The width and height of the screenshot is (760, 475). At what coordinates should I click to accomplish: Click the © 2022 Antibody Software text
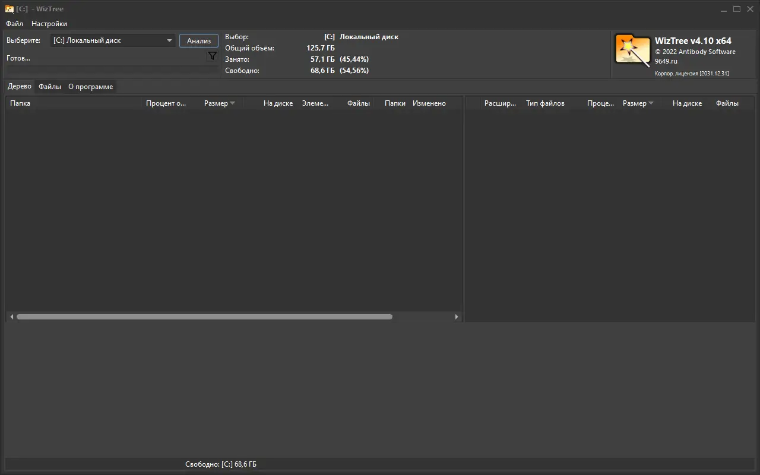[x=695, y=52]
